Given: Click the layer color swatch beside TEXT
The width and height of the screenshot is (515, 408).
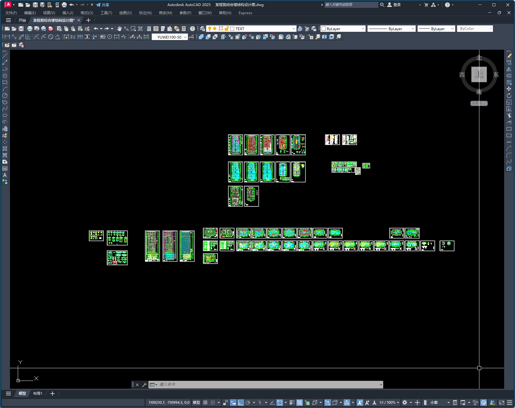Looking at the screenshot, I should coord(232,29).
